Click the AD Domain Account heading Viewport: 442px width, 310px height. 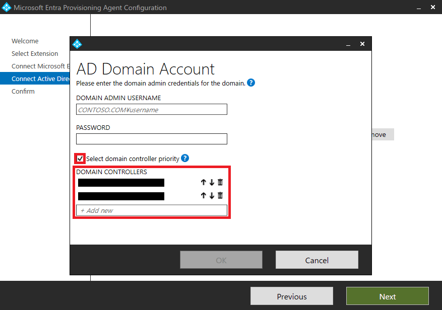coord(146,69)
